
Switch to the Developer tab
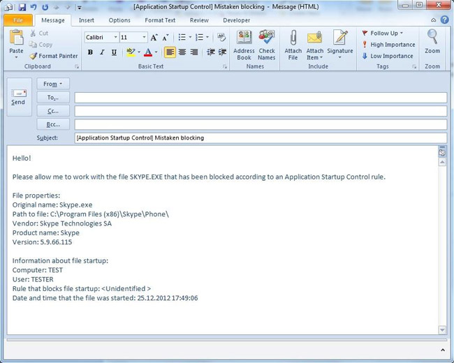(237, 20)
